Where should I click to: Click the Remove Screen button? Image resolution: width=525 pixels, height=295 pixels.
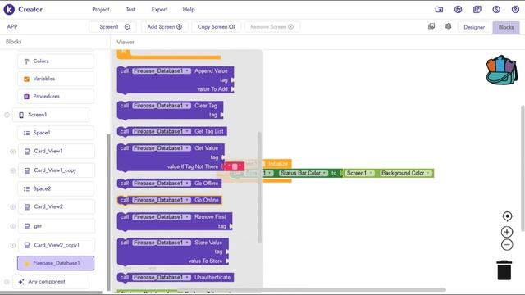272,27
